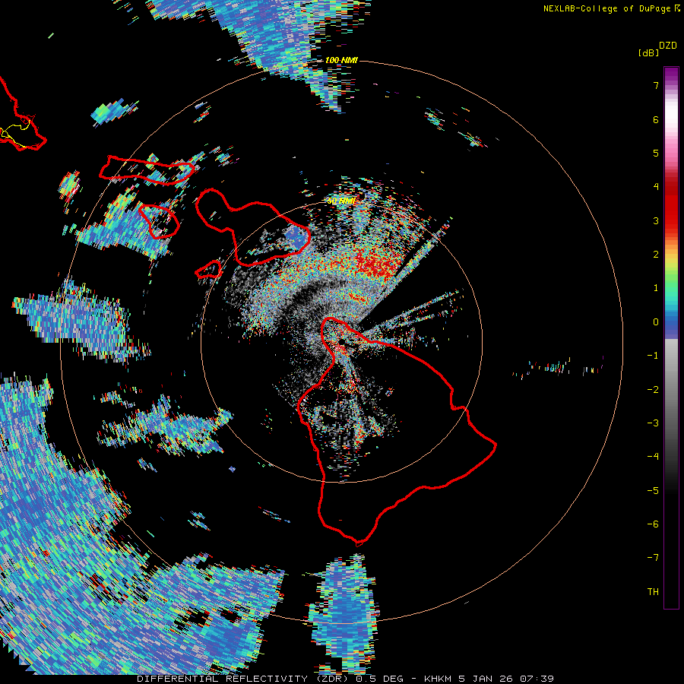Click the -3 value on the dB scale
Image resolution: width=684 pixels, height=684 pixels.
(x=653, y=423)
